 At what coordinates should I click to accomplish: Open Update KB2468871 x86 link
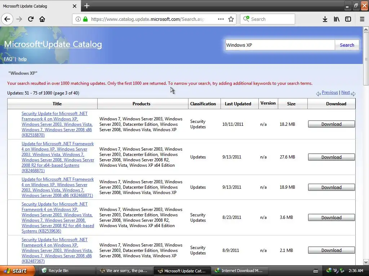tap(58, 187)
